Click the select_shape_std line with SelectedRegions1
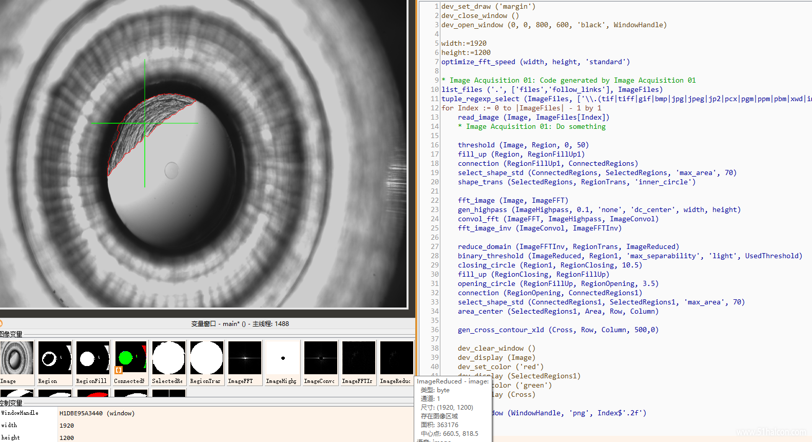The width and height of the screenshot is (812, 442). tap(601, 302)
